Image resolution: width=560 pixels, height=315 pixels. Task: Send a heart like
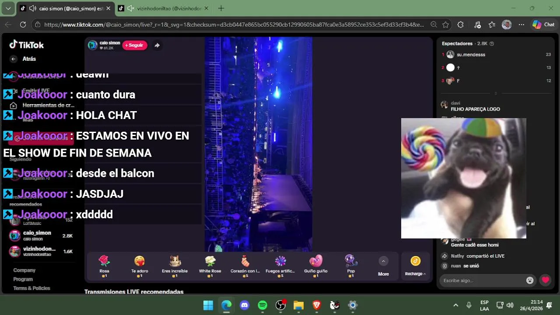tap(545, 280)
